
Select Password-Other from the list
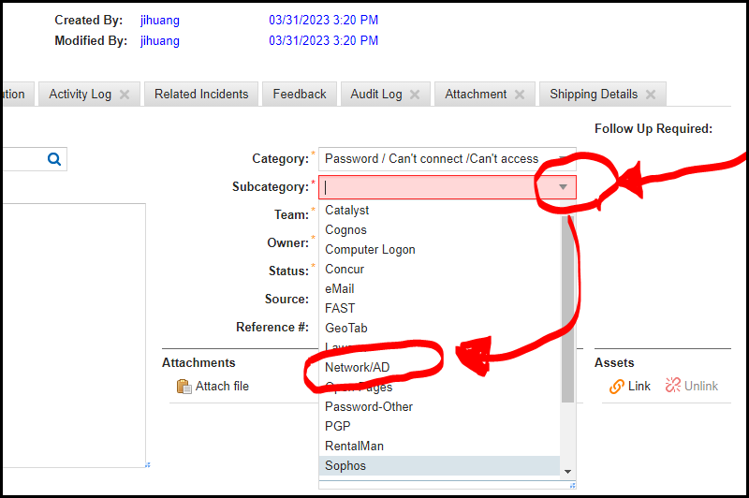(x=369, y=406)
